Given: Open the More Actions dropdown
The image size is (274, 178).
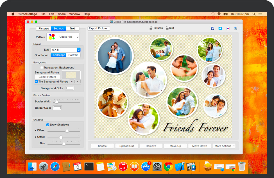Looking at the screenshot, I should pos(224,146).
